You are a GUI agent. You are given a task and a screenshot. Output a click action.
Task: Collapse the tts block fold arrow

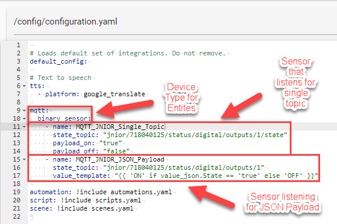[24, 86]
